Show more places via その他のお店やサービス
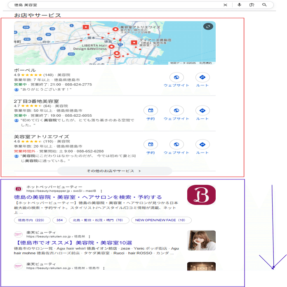287x287 pixels. [x=115, y=171]
